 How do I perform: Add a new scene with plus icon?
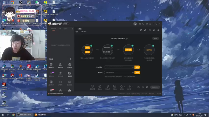click(x=72, y=29)
